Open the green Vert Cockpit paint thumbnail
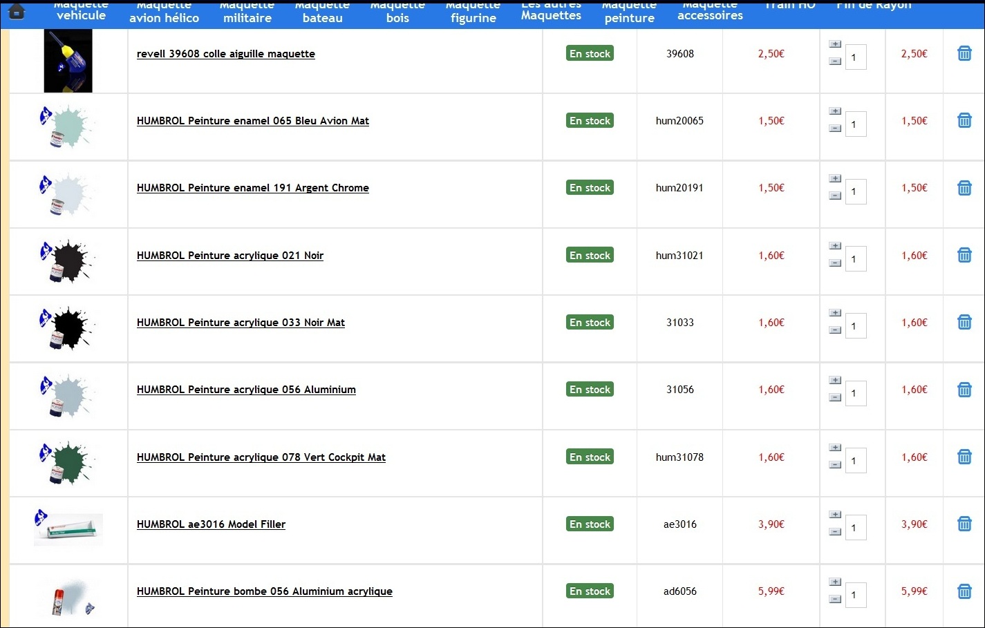The width and height of the screenshot is (985, 628). [x=68, y=462]
